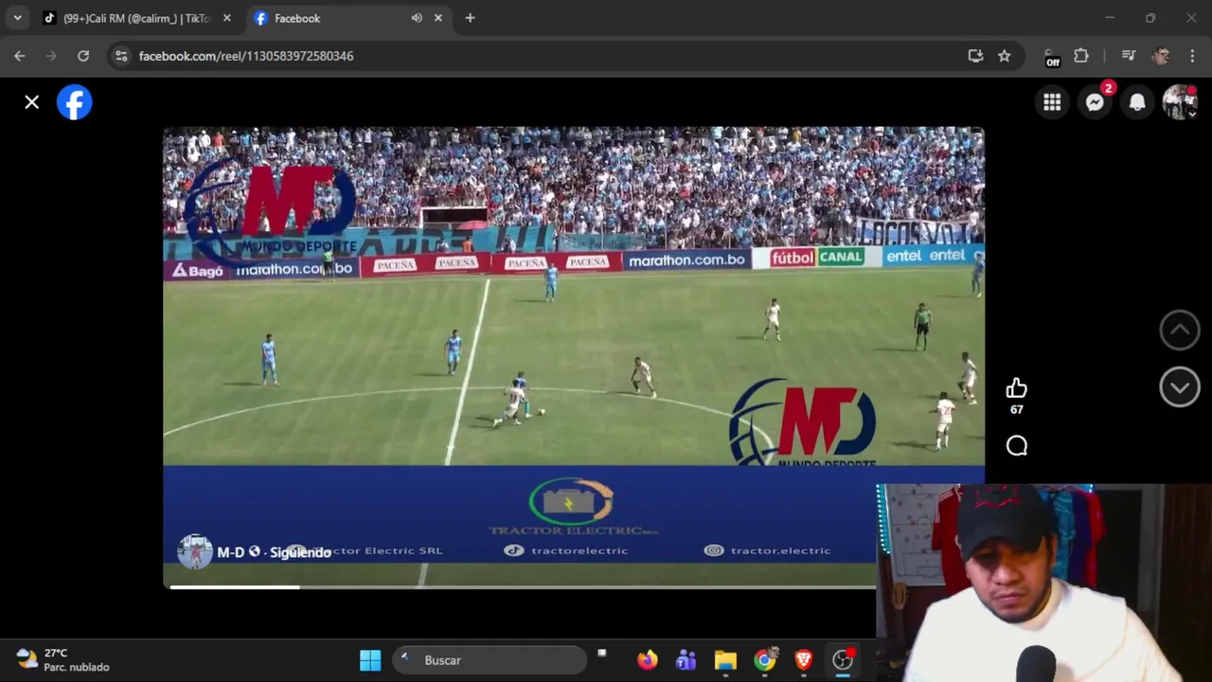Like the reel with thumbs up
This screenshot has height=682, width=1212.
(x=1017, y=388)
